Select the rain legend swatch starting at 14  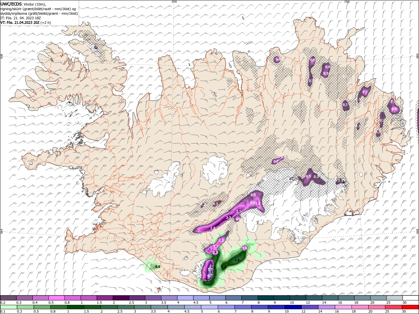coord(326,307)
